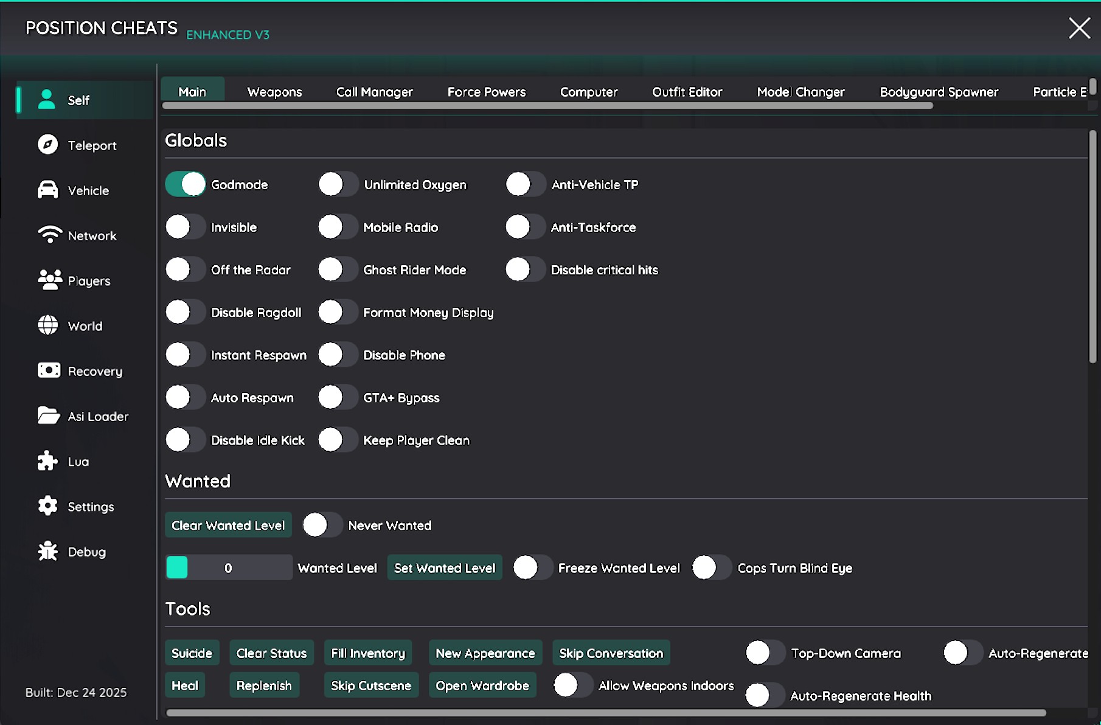Switch to the Weapons tab
This screenshot has width=1101, height=725.
274,92
